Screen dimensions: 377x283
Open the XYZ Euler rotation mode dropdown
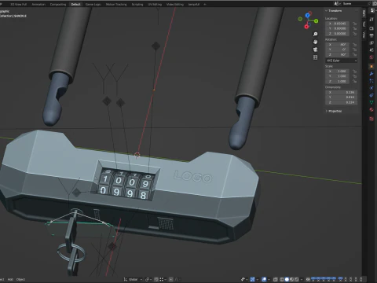(x=342, y=61)
